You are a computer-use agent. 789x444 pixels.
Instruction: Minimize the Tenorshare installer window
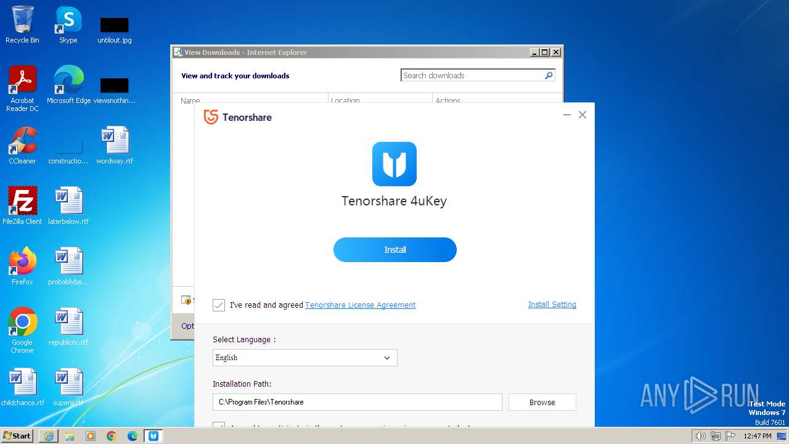[x=567, y=115]
